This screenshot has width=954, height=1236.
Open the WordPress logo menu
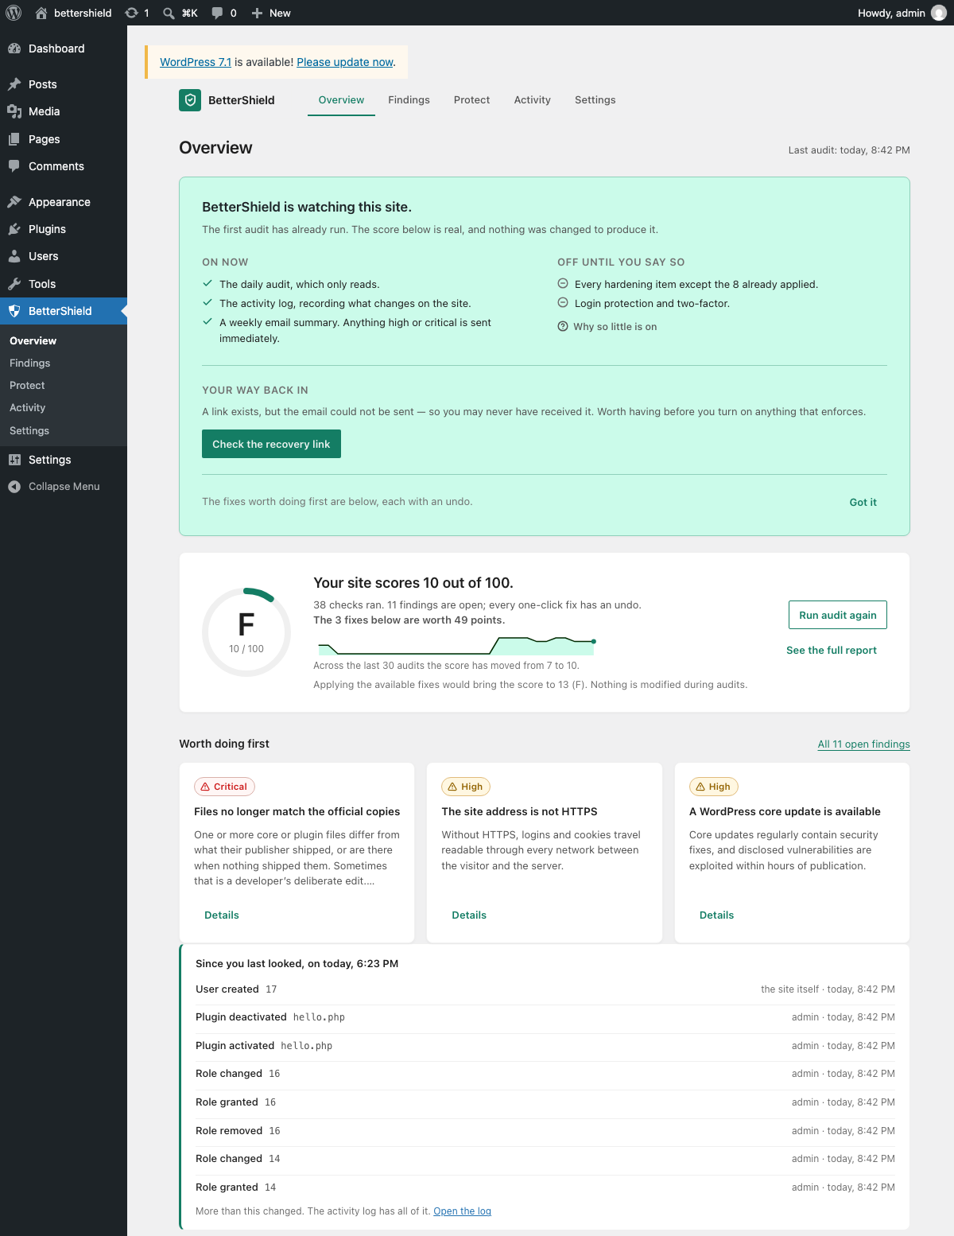[14, 13]
